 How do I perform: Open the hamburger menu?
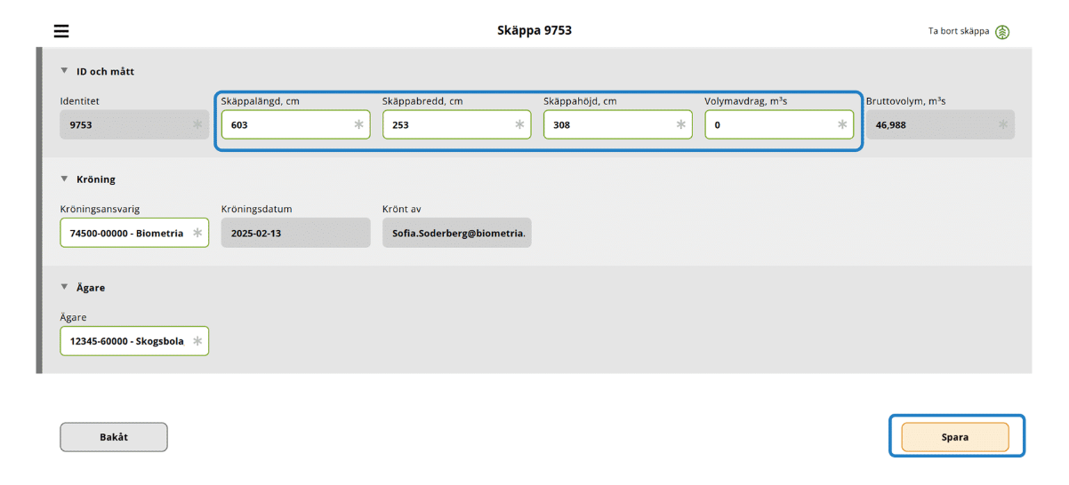[61, 31]
